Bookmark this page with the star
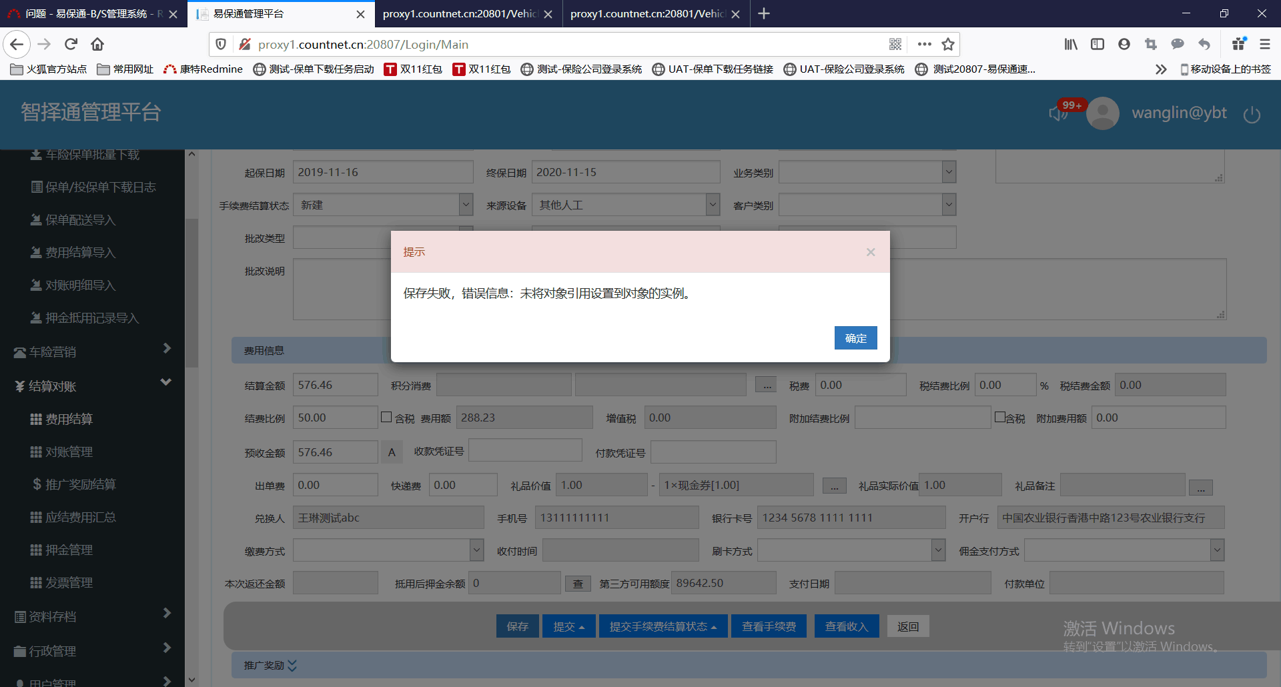The height and width of the screenshot is (687, 1281). pos(948,45)
